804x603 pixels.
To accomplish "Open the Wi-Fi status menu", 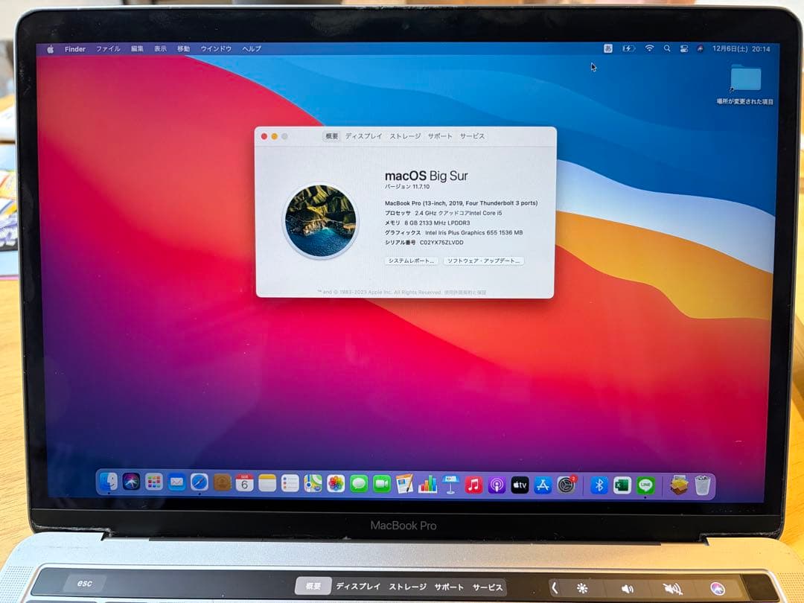I will [649, 48].
